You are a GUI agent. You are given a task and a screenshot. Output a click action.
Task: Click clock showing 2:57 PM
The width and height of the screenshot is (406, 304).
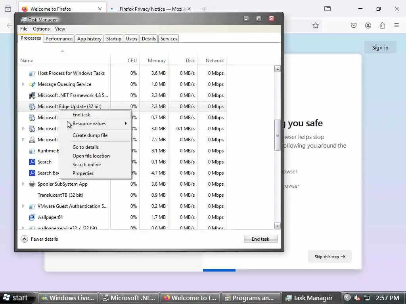387,298
